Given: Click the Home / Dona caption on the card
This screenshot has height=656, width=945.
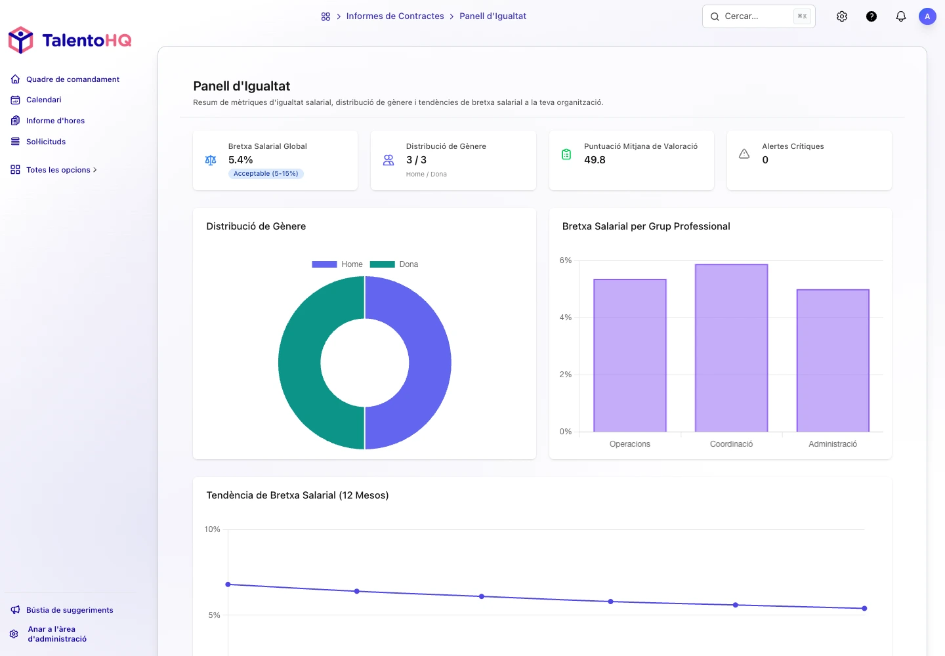Looking at the screenshot, I should [427, 174].
